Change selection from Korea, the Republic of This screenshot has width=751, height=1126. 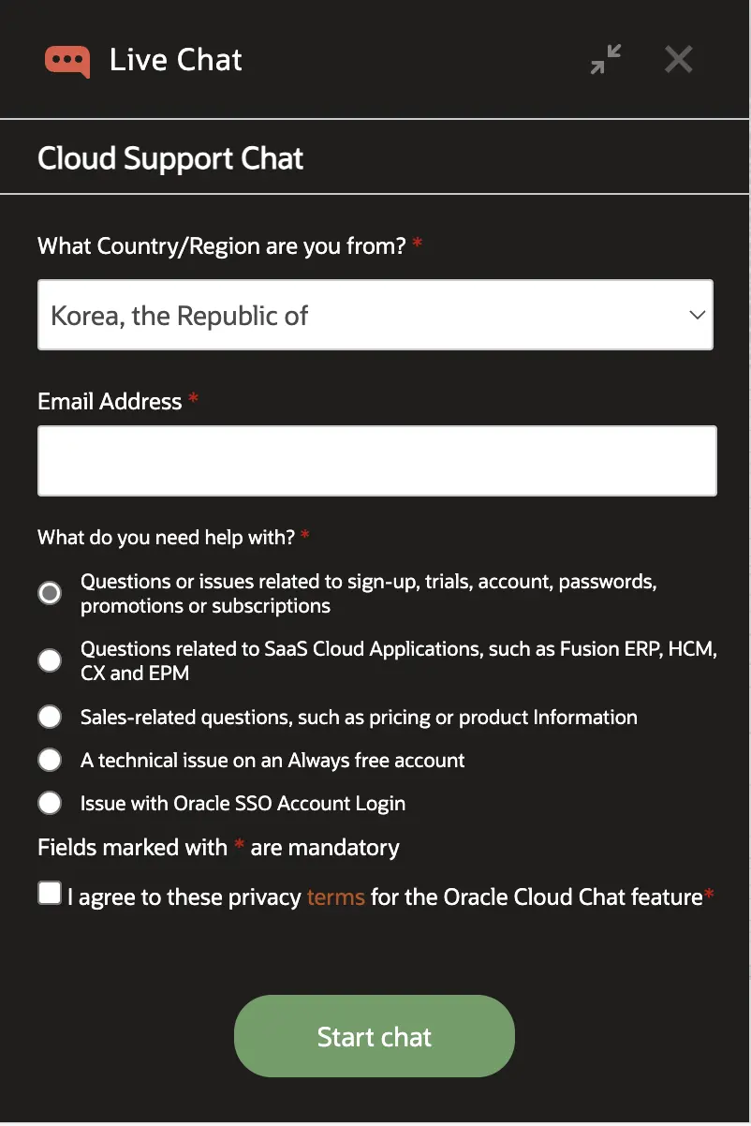[x=375, y=315]
